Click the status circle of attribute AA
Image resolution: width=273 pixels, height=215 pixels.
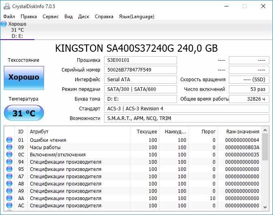(x=9, y=198)
